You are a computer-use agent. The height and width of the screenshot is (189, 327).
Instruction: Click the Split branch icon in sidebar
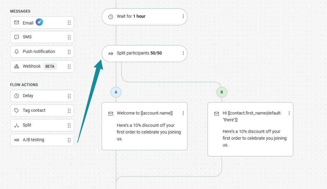17,125
